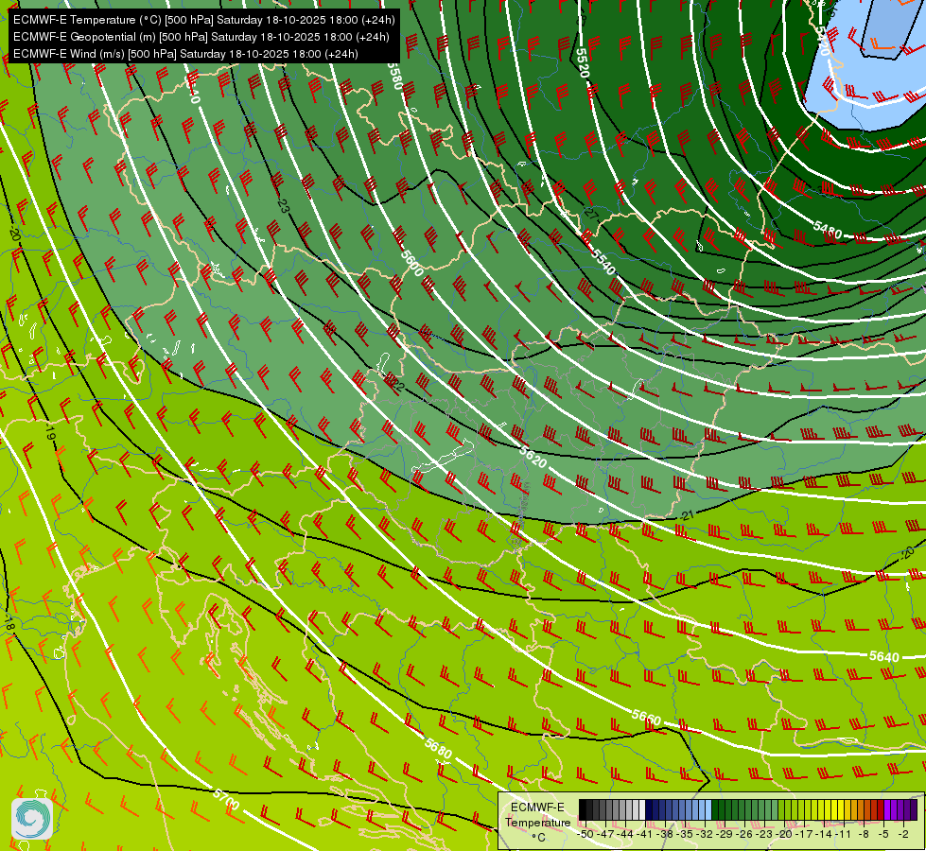Click the 5540 geopotential contour label
The height and width of the screenshot is (851, 926).
click(x=603, y=262)
